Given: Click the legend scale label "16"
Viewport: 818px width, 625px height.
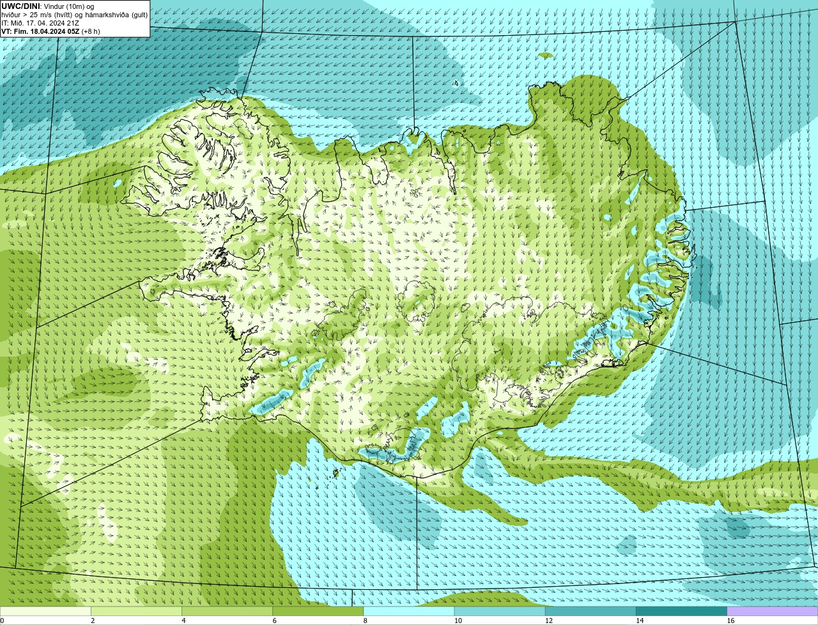Looking at the screenshot, I should click(730, 621).
